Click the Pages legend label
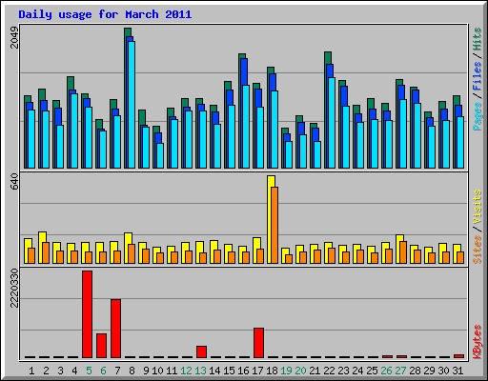 click(478, 116)
